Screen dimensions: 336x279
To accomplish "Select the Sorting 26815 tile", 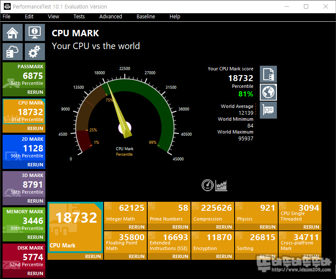I will [256, 242].
